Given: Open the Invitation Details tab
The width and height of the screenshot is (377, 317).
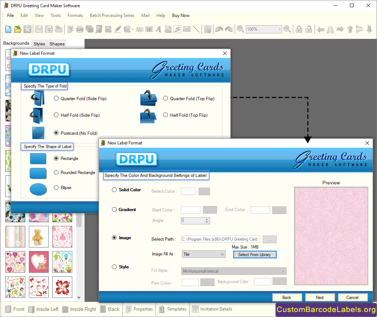Looking at the screenshot, I should coord(212,309).
